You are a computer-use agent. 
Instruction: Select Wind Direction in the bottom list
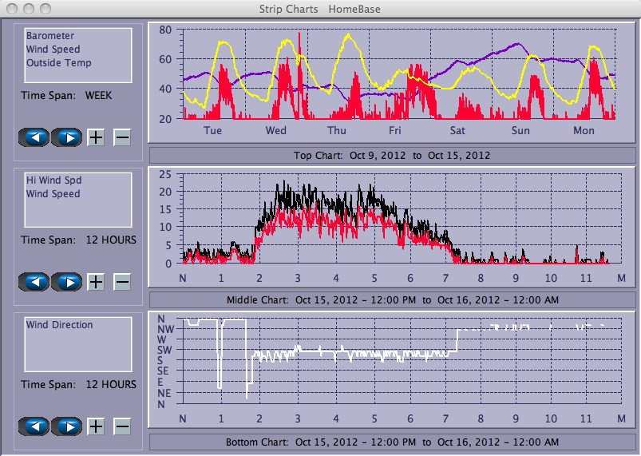pos(59,325)
